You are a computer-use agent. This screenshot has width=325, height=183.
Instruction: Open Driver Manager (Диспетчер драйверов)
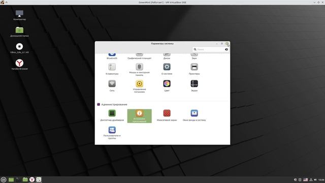(112, 115)
